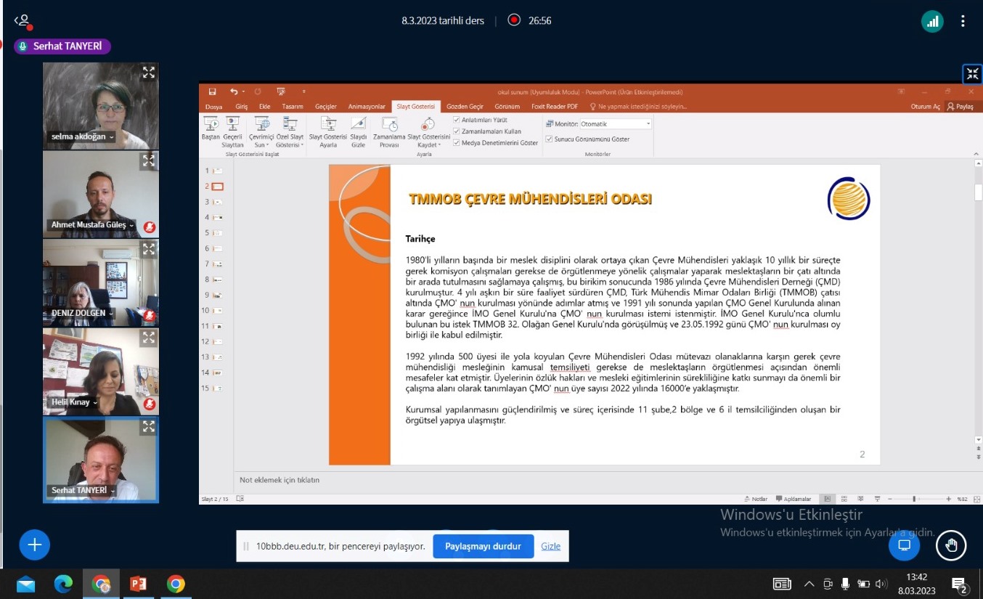Exit fullscreen on the shared screen

click(x=972, y=73)
